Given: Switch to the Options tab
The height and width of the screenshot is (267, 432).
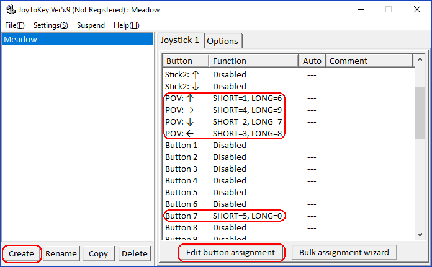Looking at the screenshot, I should coord(222,41).
